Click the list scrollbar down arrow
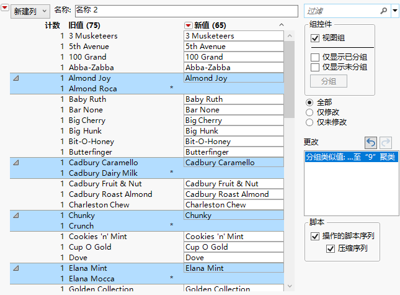400x295 pixels. coord(290,286)
